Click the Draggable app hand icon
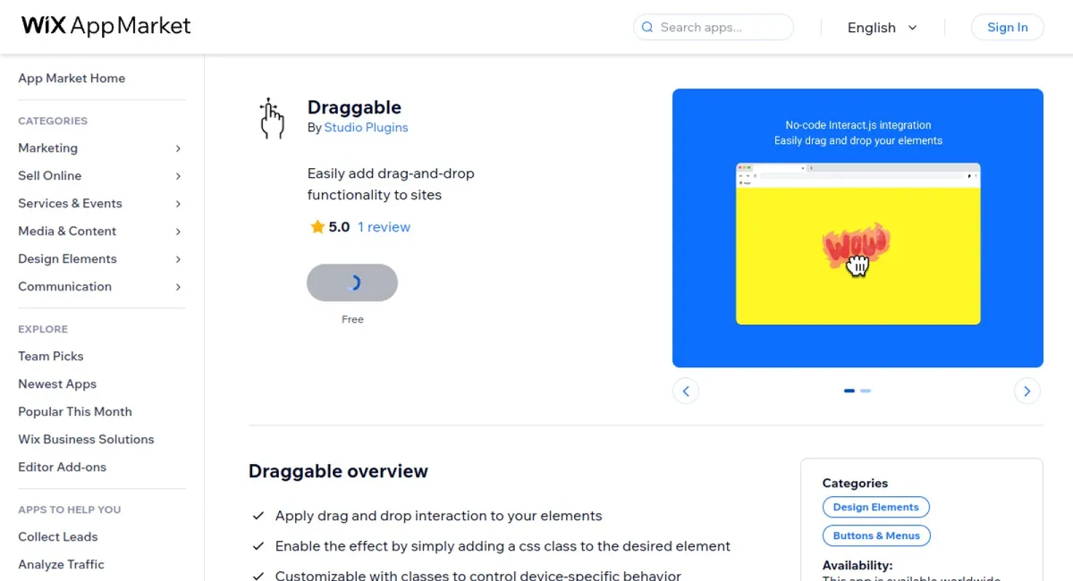This screenshot has width=1073, height=581. [272, 119]
